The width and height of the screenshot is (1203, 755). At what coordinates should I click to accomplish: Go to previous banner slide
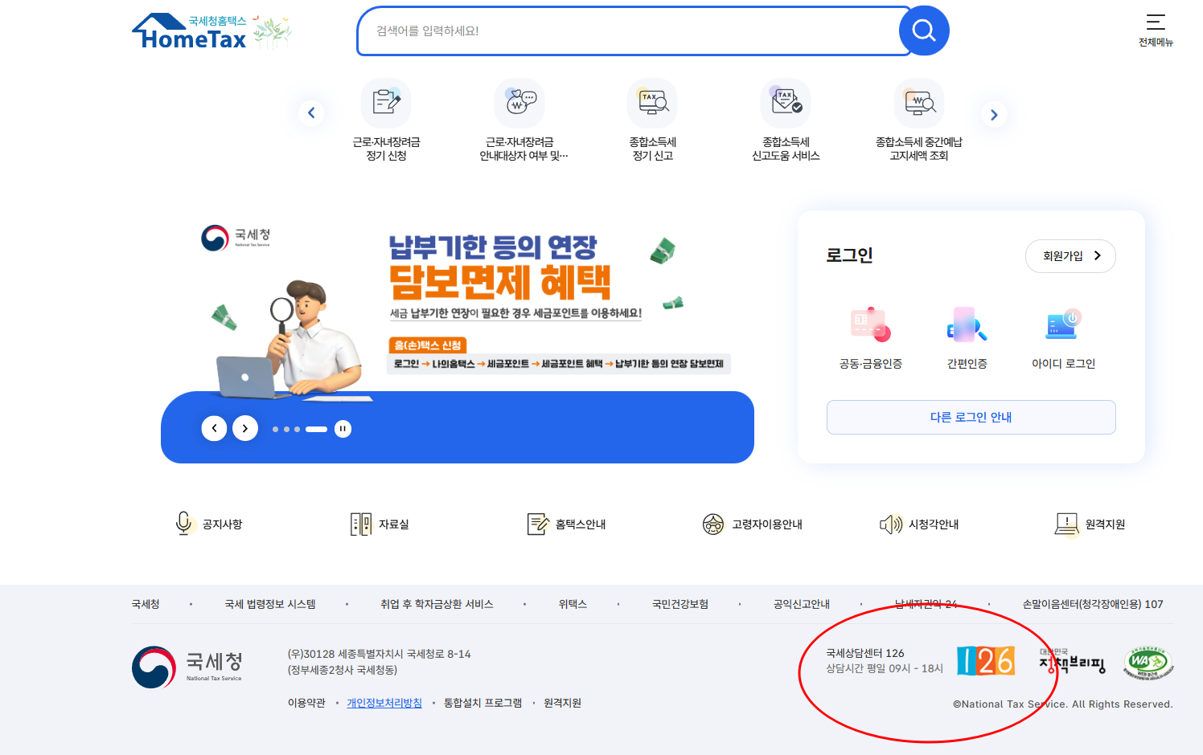(214, 428)
